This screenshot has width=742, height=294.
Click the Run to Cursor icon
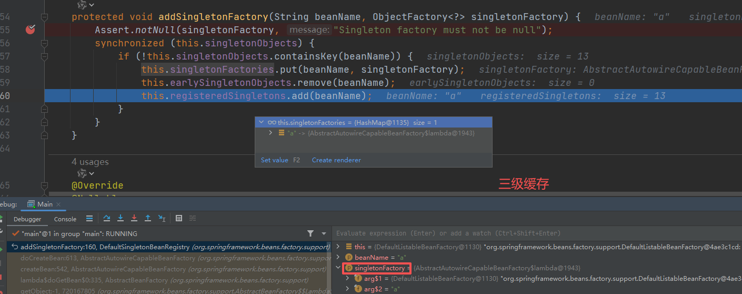pos(162,219)
